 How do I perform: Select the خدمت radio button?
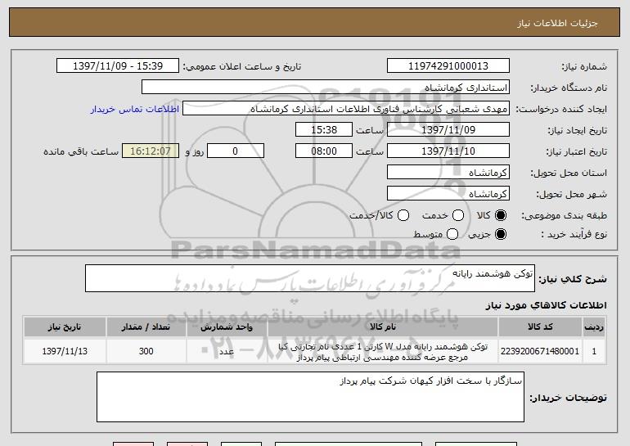[x=458, y=215]
